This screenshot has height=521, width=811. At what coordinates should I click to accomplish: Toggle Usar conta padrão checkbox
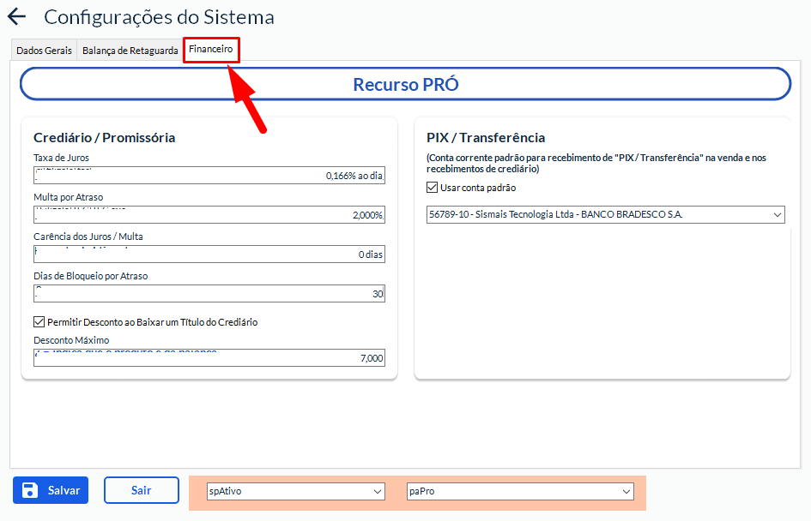pyautogui.click(x=432, y=188)
